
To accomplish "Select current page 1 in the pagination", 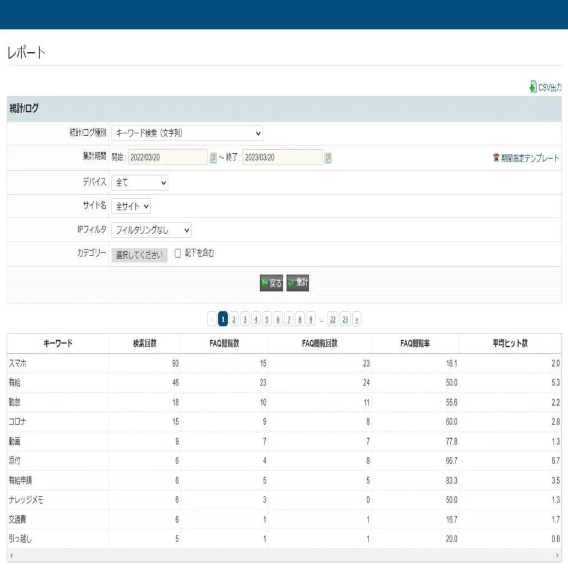I will [x=223, y=319].
